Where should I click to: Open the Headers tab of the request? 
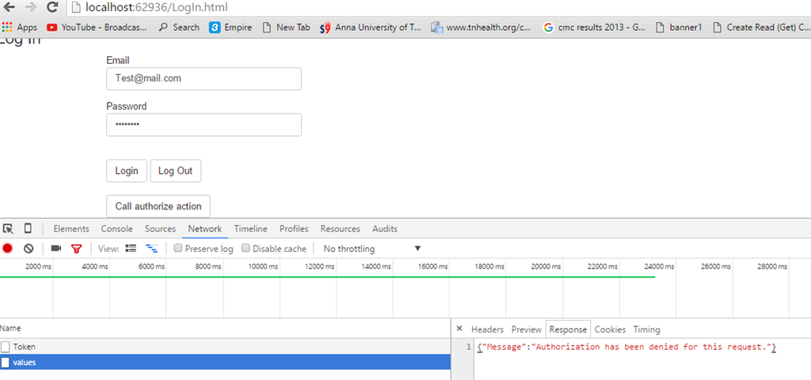click(487, 329)
